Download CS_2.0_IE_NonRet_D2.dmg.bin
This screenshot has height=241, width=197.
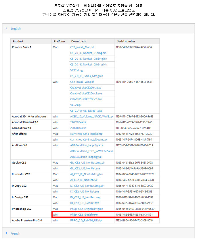(x=89, y=59)
